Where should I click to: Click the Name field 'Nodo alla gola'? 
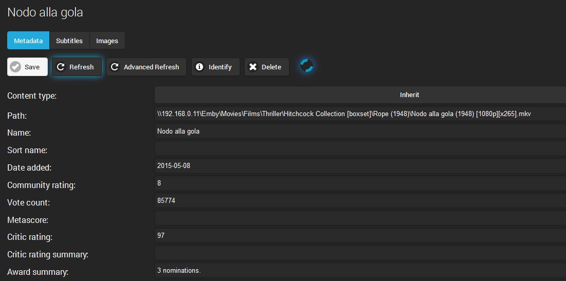click(360, 132)
